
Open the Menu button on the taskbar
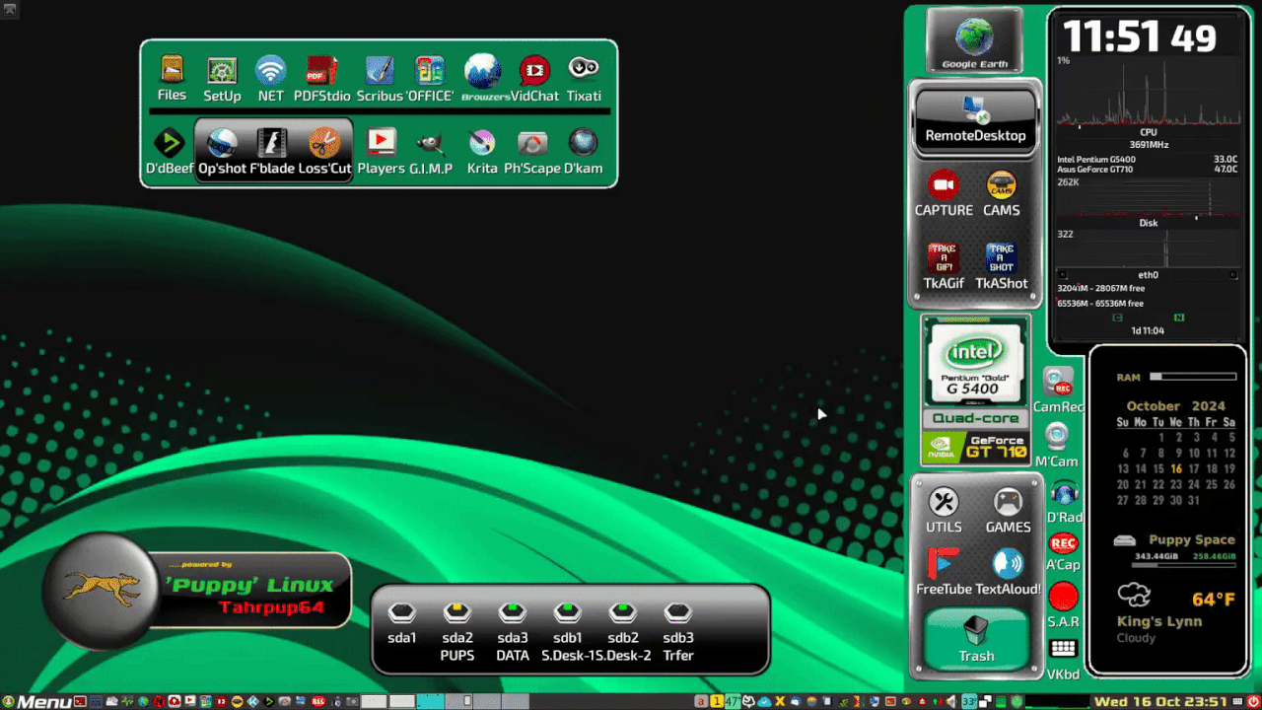[36, 702]
